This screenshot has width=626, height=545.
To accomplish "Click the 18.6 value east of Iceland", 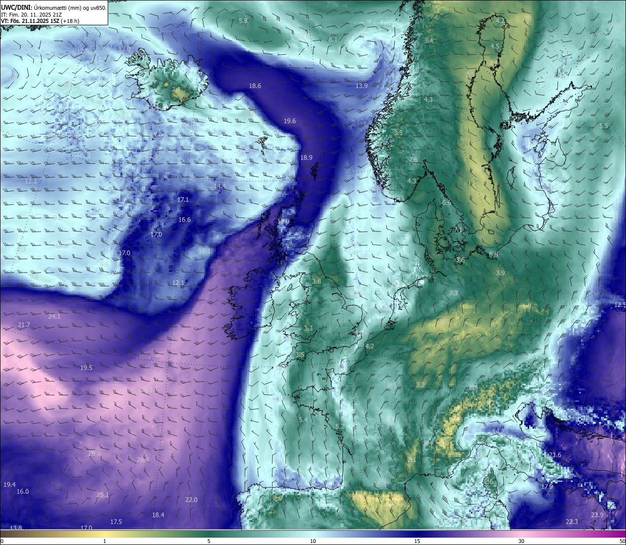I will [x=255, y=86].
